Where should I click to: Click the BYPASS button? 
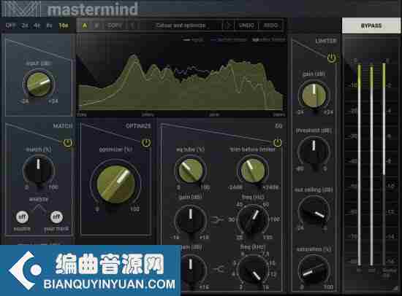[371, 26]
